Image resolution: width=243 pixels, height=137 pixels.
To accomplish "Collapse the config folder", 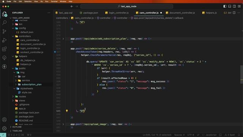I will click(x=22, y=28).
